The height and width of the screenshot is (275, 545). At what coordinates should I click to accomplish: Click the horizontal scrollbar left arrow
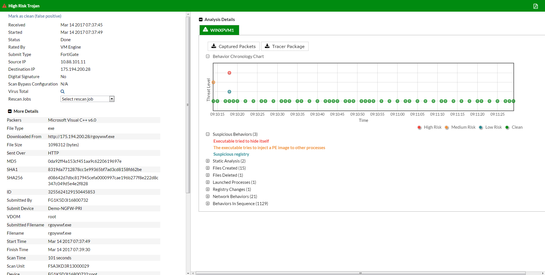click(193, 273)
